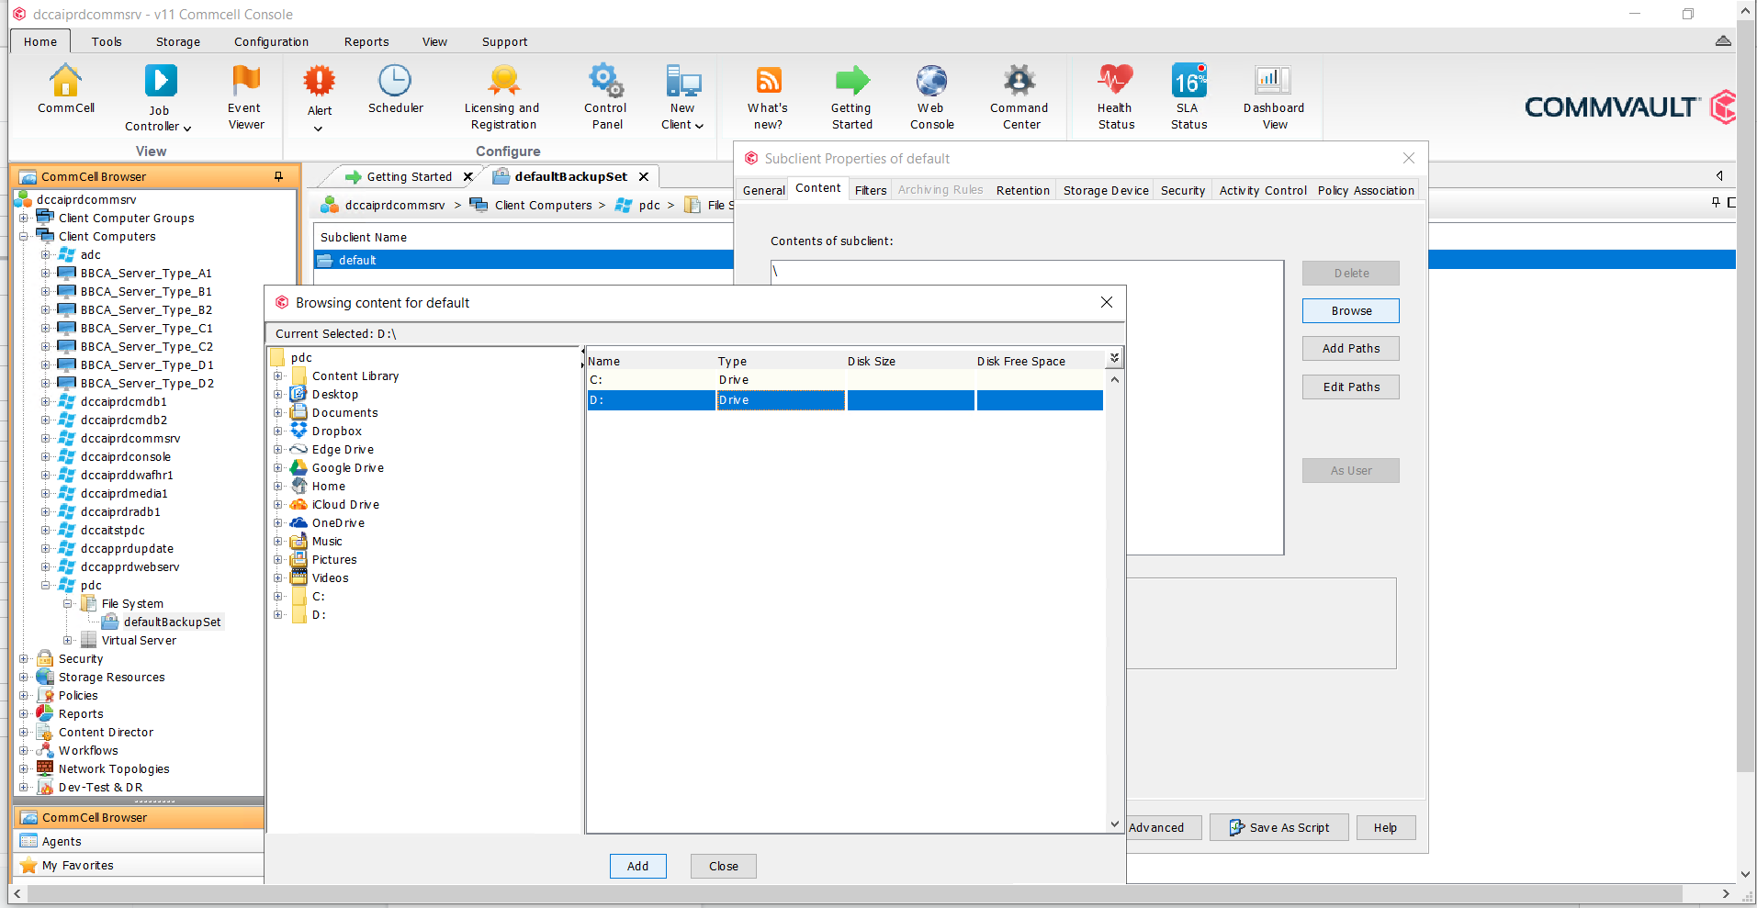The height and width of the screenshot is (908, 1757).
Task: Launch the Event Viewer icon
Action: click(245, 81)
